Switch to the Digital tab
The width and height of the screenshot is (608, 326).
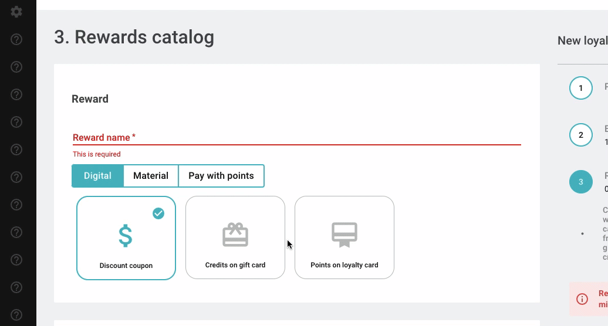(x=97, y=176)
